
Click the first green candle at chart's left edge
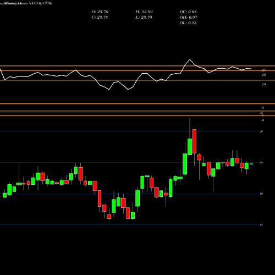tap(5, 195)
